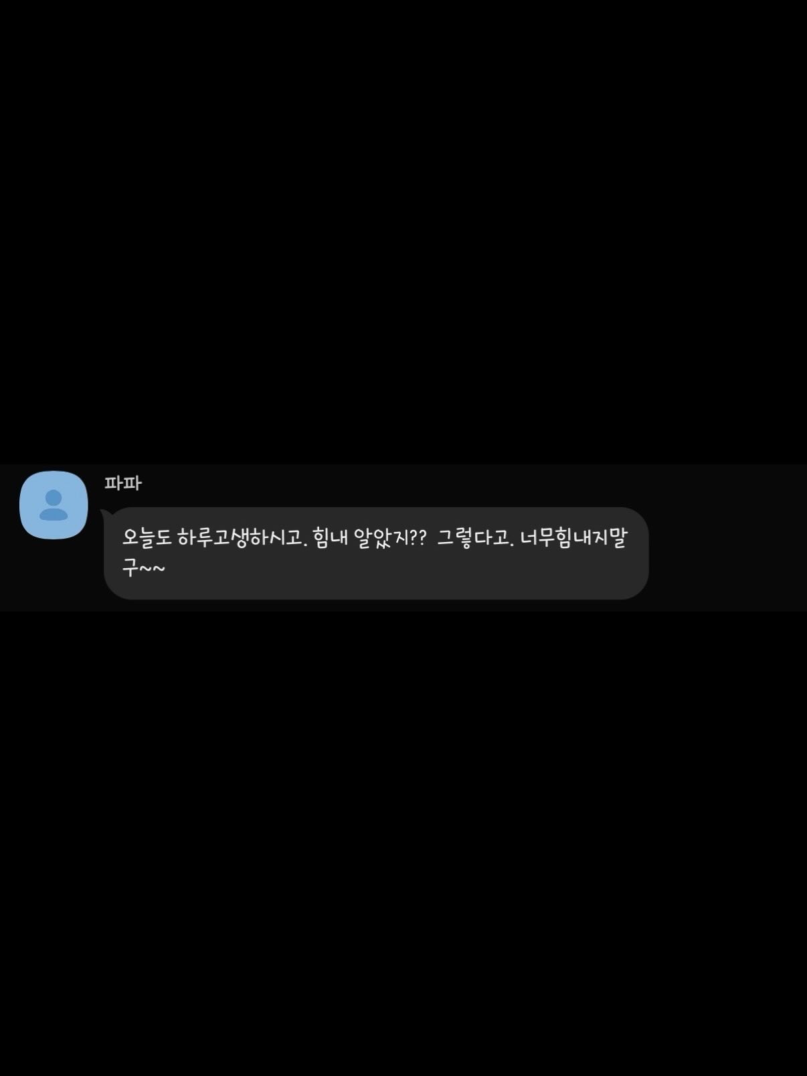Click the pointed tail of the message bubble
807x1076 pixels.
pyautogui.click(x=106, y=515)
